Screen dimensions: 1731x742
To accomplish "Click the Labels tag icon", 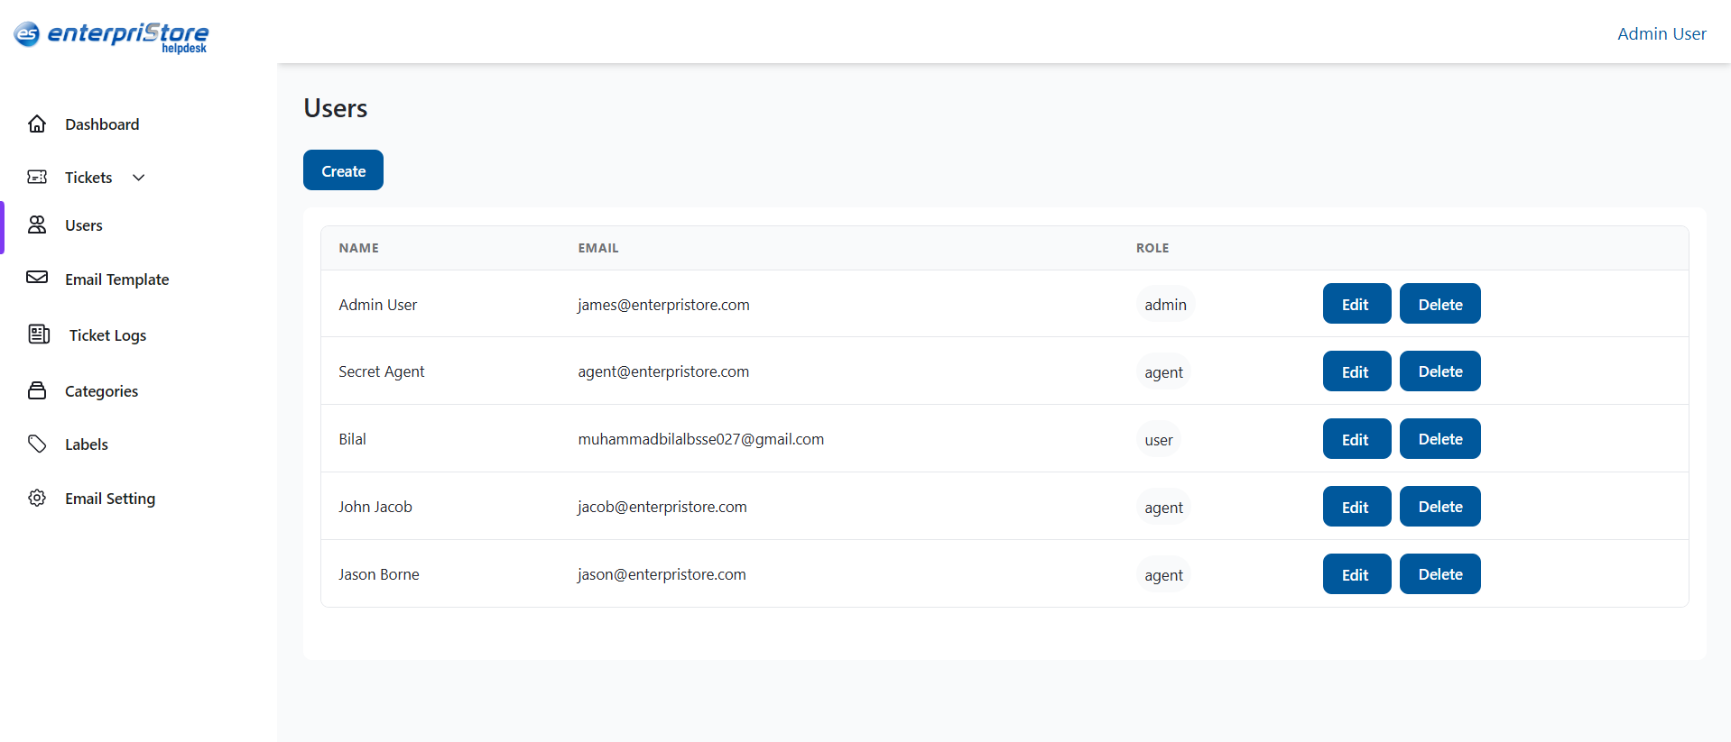I will coord(37,444).
